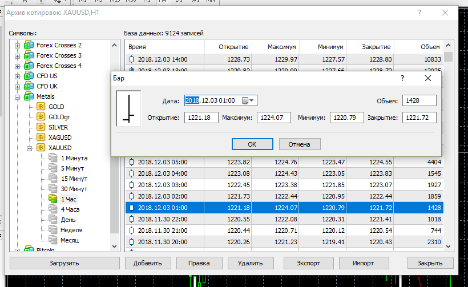Click the Экспорт button
The height and width of the screenshot is (287, 468).
coord(308,263)
